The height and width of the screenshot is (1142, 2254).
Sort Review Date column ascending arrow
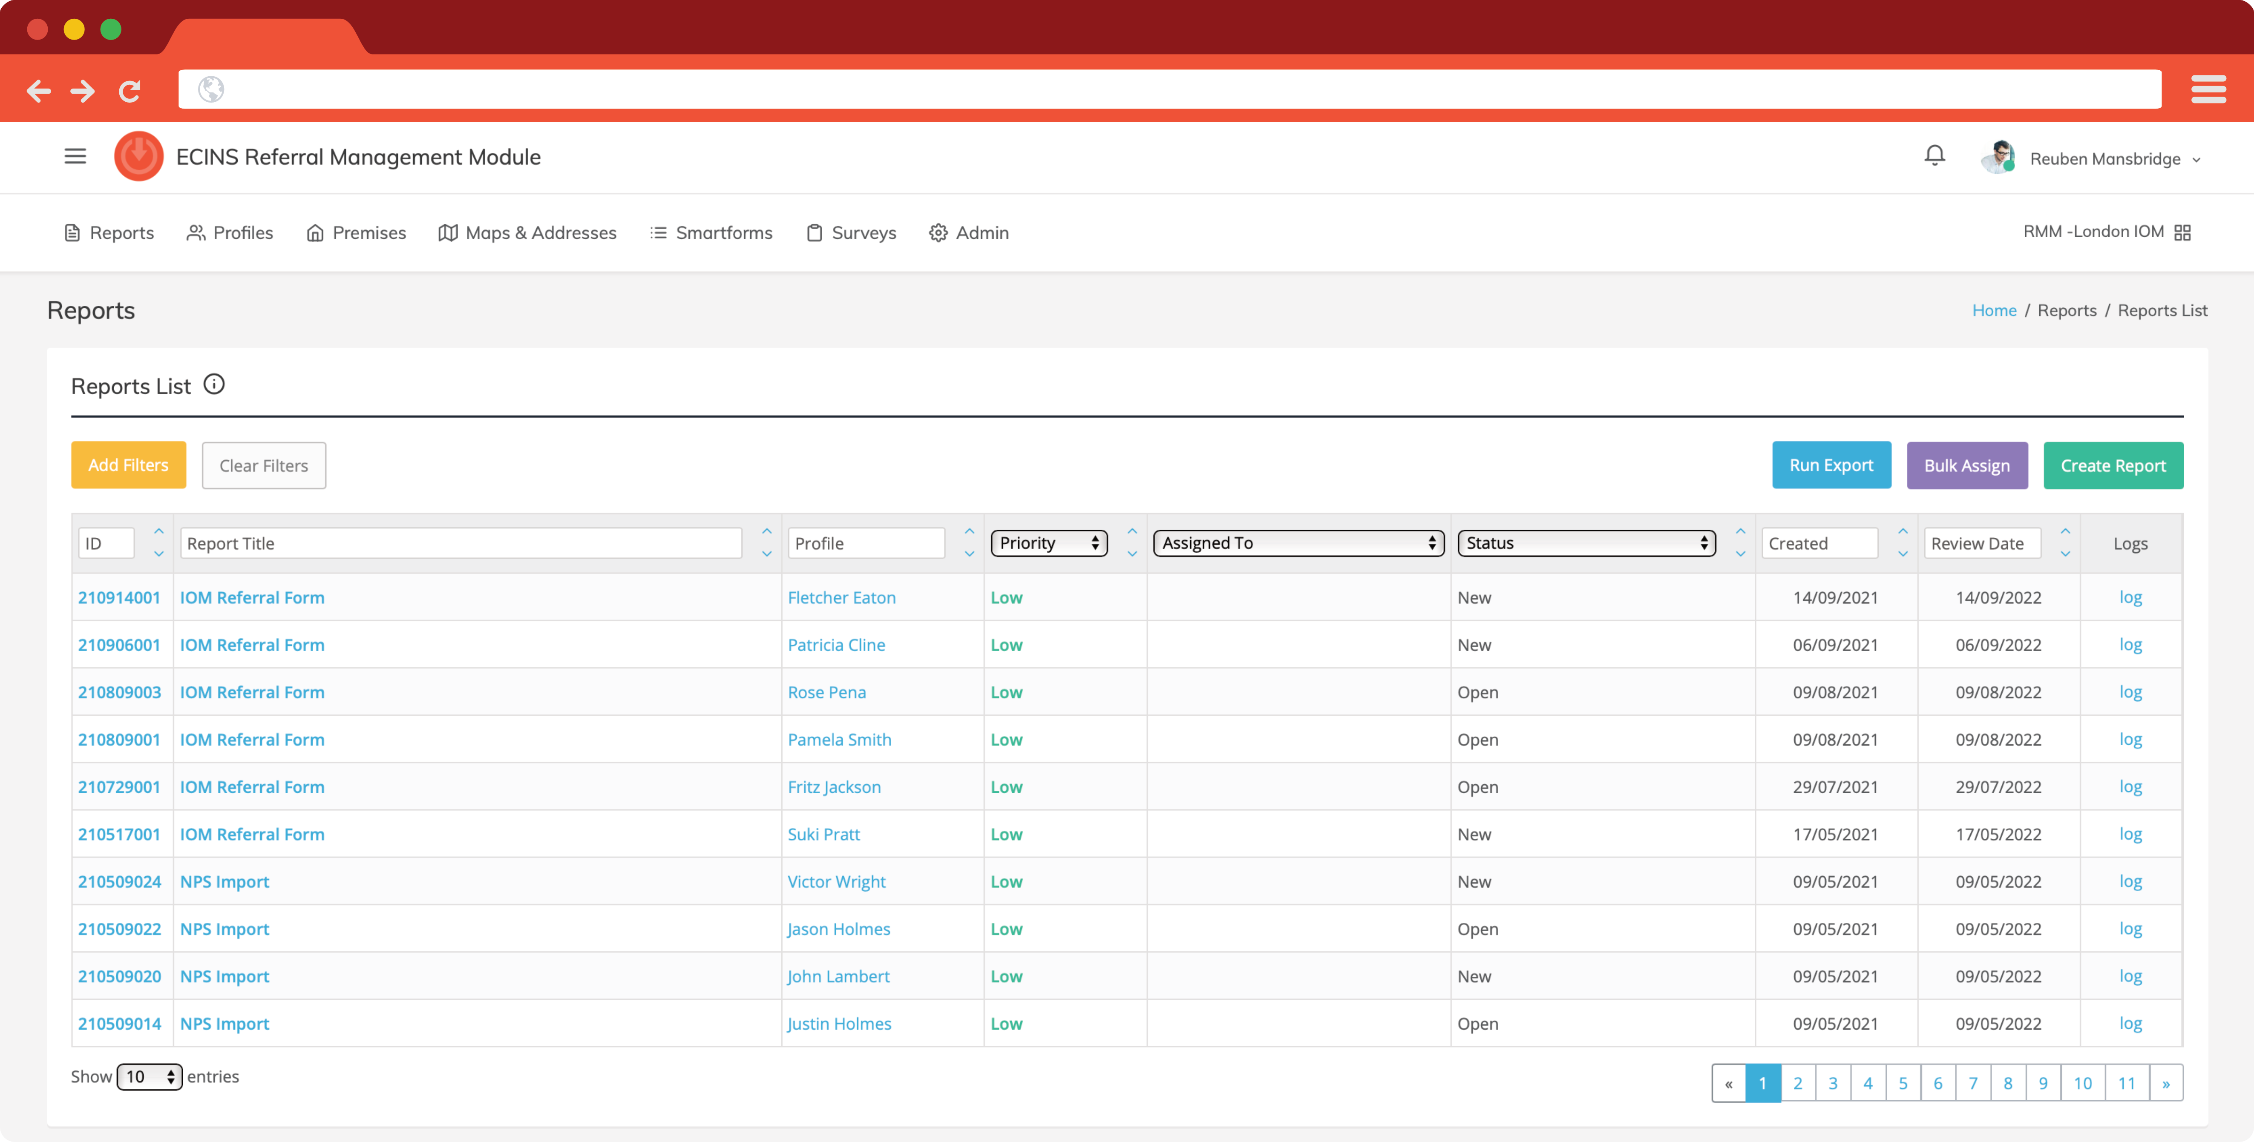pyautogui.click(x=2065, y=532)
